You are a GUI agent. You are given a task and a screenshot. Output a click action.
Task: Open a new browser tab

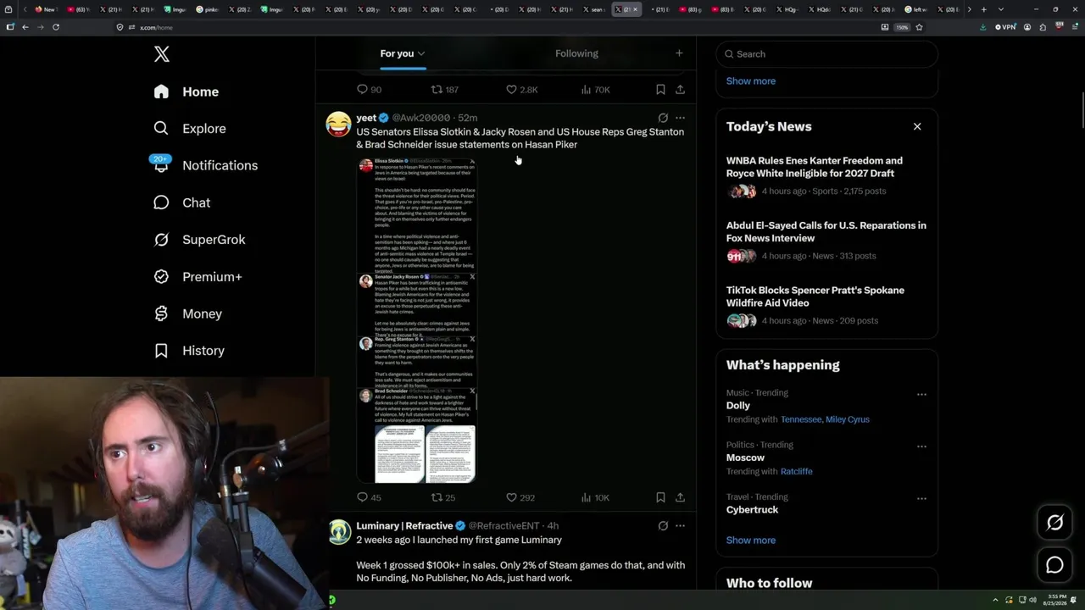[983, 9]
